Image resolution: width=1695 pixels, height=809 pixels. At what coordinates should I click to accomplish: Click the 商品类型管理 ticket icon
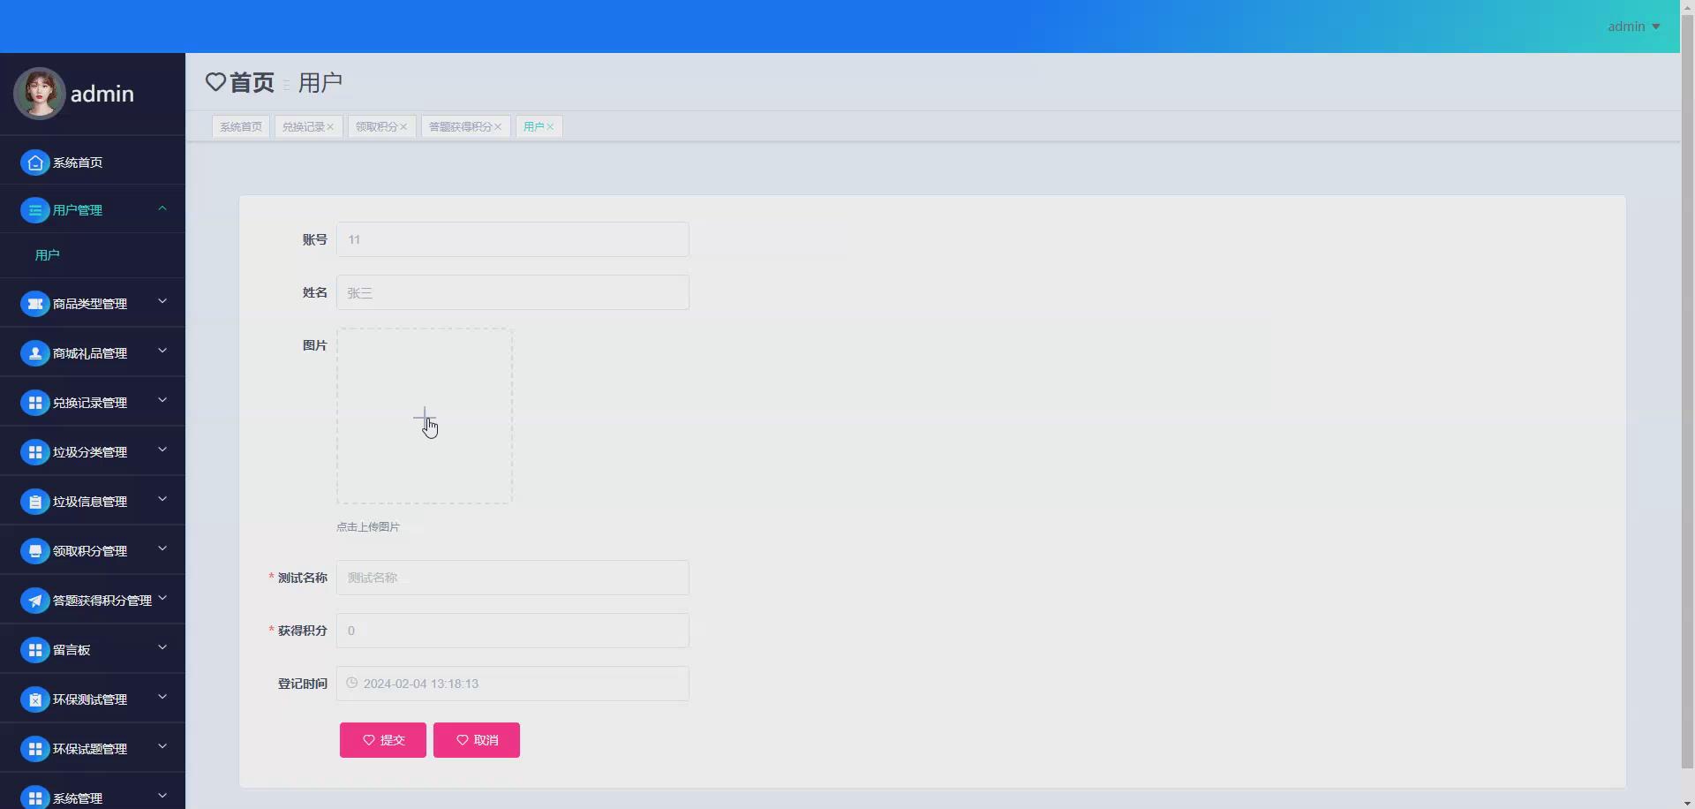[35, 304]
